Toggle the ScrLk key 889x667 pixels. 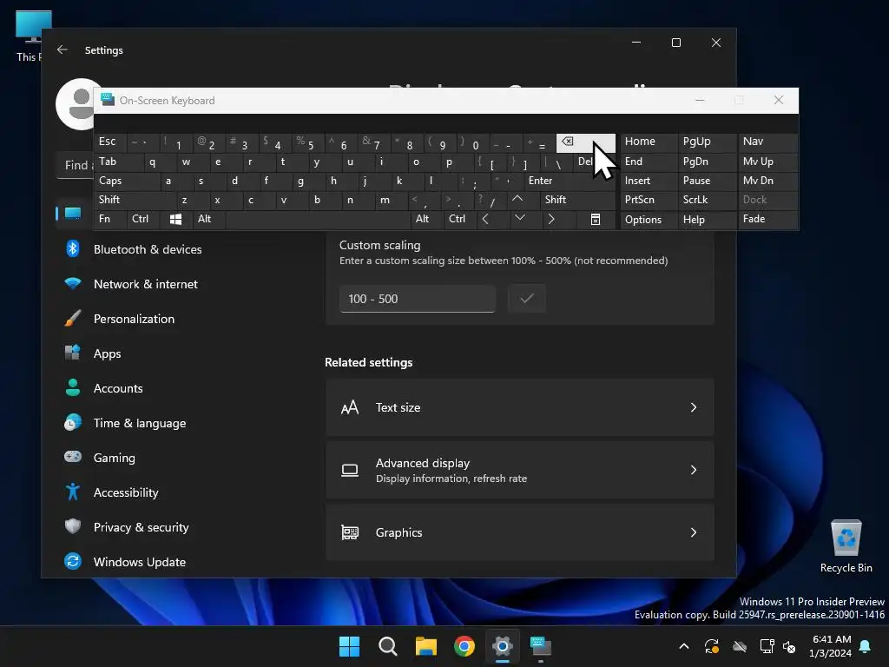pos(708,200)
